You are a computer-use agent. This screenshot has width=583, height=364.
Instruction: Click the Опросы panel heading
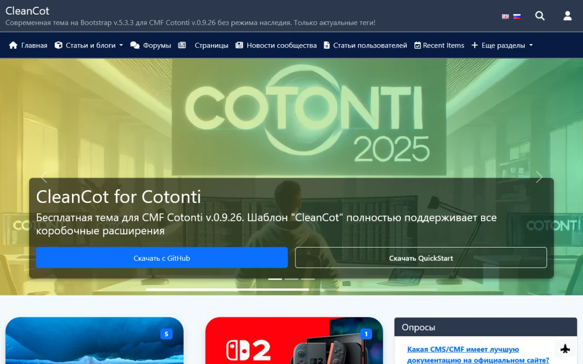point(418,327)
